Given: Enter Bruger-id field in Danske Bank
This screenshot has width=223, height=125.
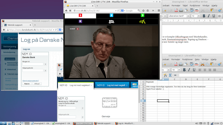Looking at the screenshot, I should click(33, 64).
